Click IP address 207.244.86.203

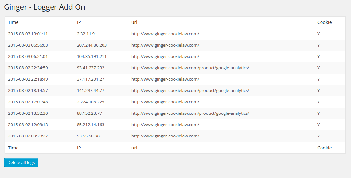click(92, 45)
